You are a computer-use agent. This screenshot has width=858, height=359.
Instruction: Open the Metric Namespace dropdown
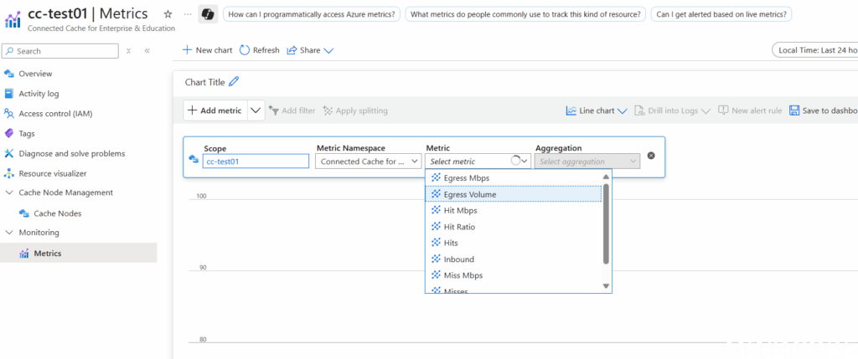(368, 162)
